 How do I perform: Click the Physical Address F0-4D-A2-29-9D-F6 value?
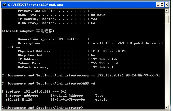pyautogui.click(x=108, y=51)
